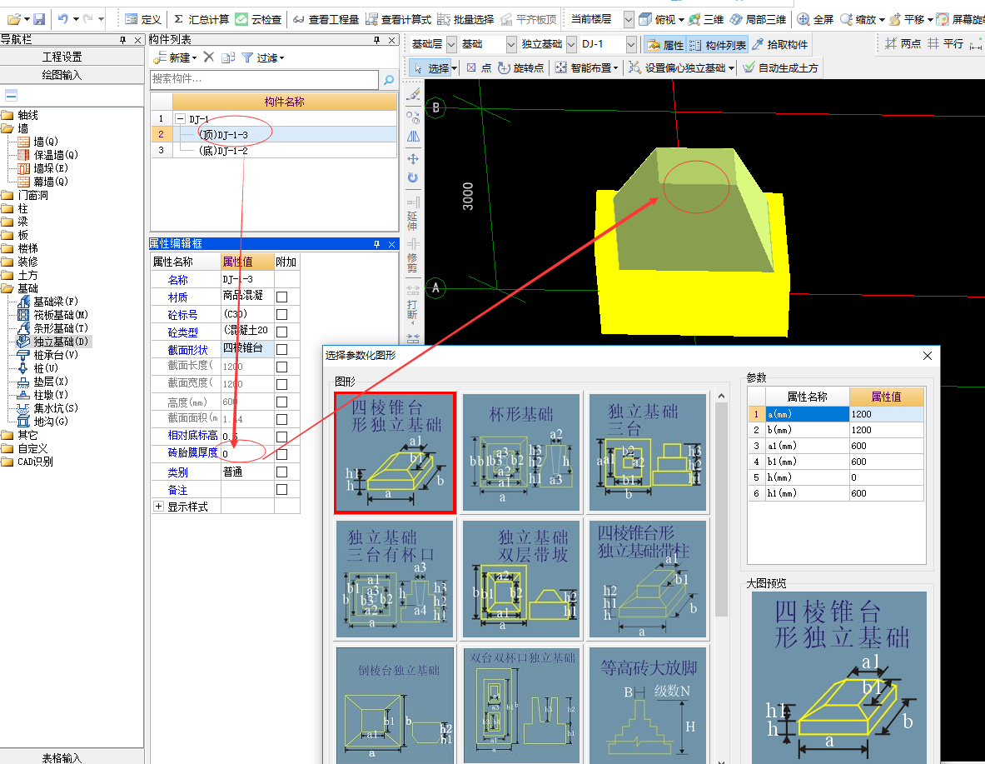Open the 表格输入 navigation tab

[62, 757]
